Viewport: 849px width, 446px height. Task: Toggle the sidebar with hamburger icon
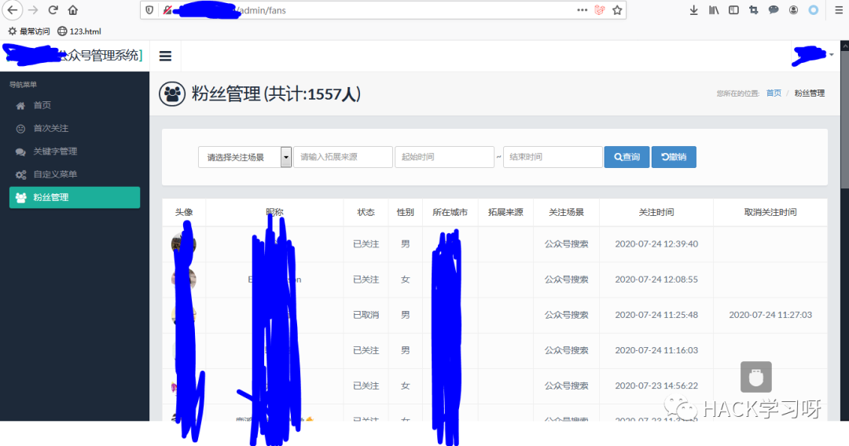pyautogui.click(x=165, y=56)
